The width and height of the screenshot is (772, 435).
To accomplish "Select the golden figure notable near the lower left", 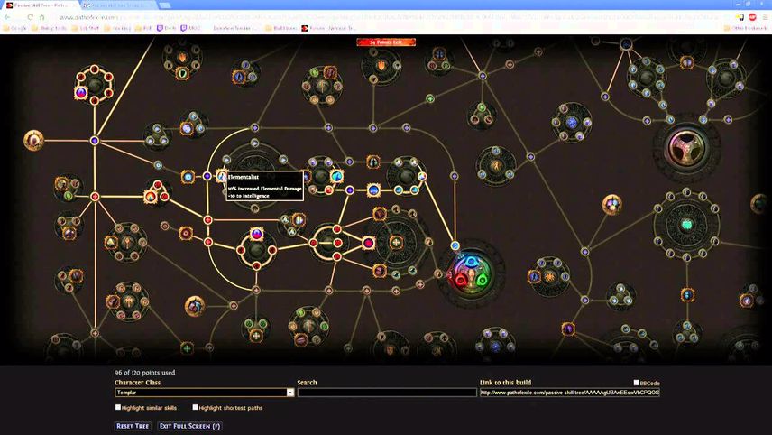I will pyautogui.click(x=195, y=306).
